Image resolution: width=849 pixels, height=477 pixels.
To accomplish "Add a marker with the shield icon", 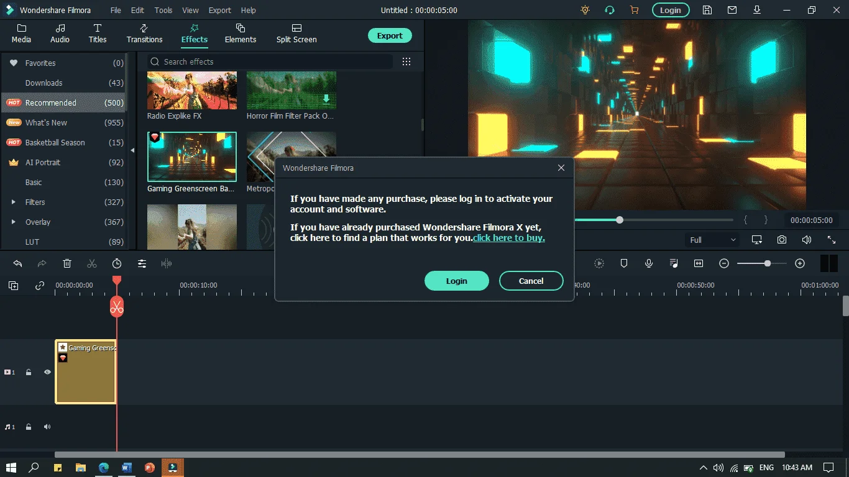I will coord(624,263).
